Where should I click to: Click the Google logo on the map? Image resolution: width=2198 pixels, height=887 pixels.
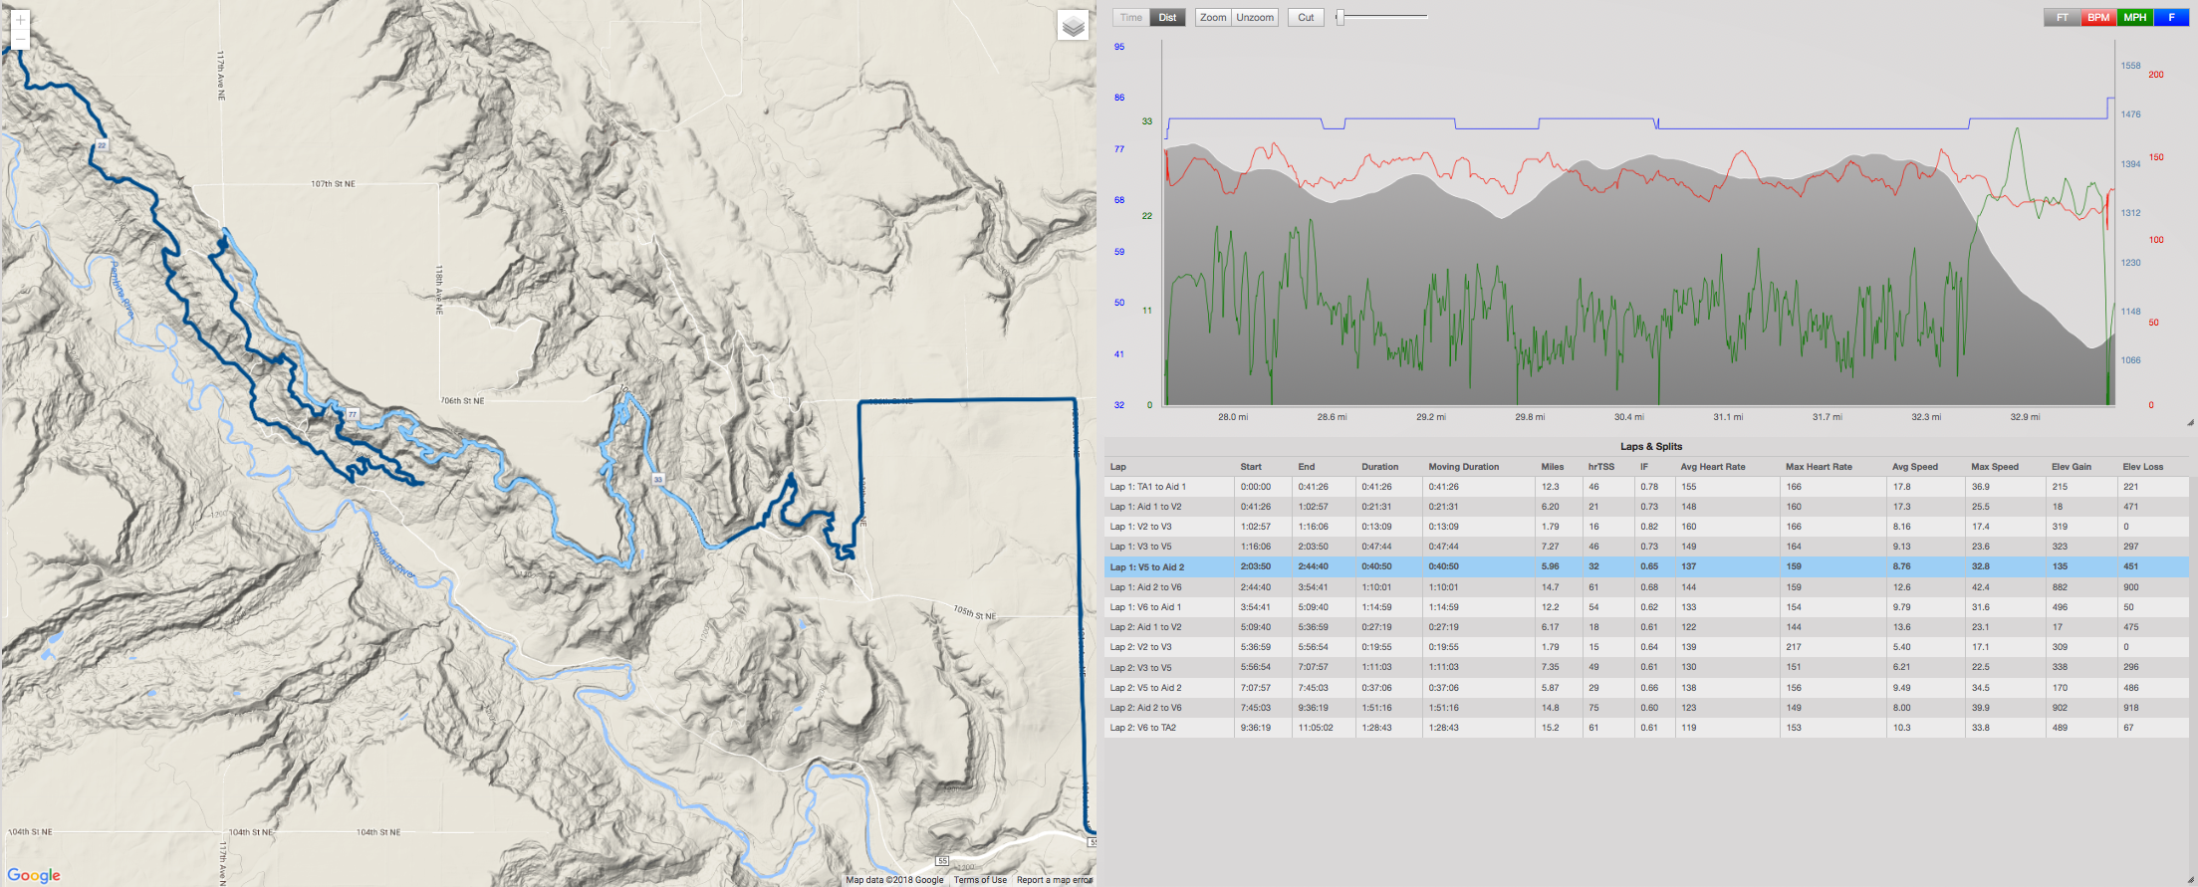click(34, 875)
